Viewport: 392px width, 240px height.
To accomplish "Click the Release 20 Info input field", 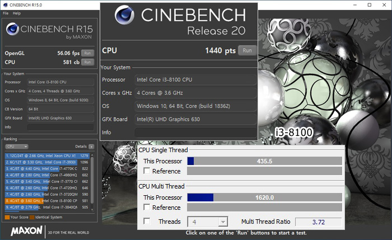I will coord(195,133).
